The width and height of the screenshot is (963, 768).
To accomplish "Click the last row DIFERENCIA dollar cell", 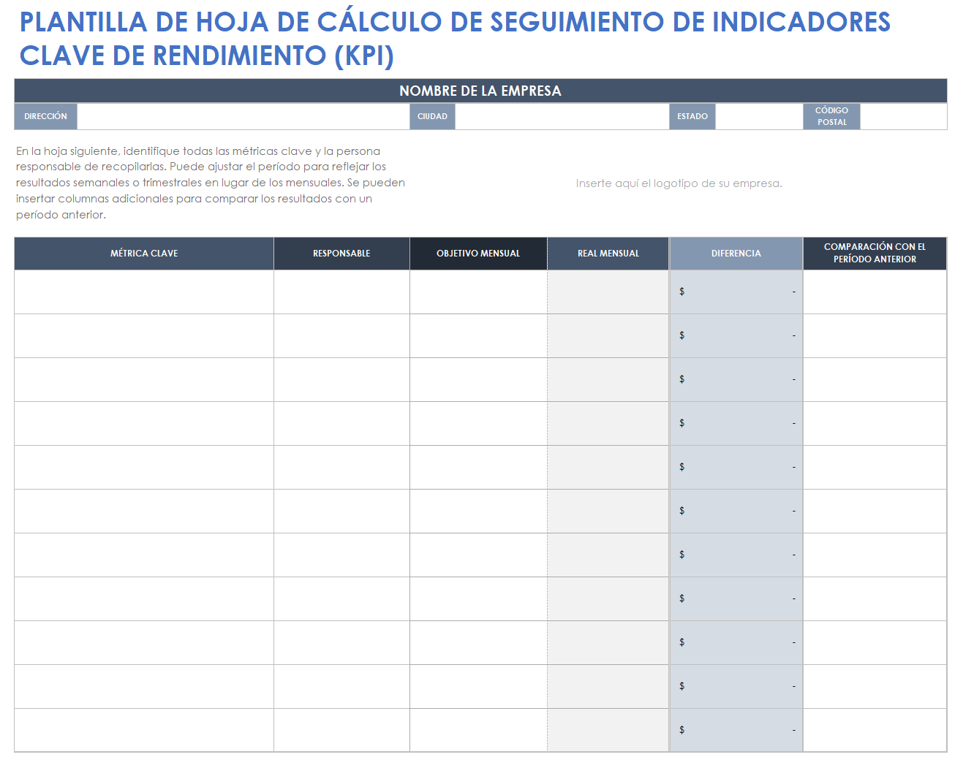I will coord(736,730).
